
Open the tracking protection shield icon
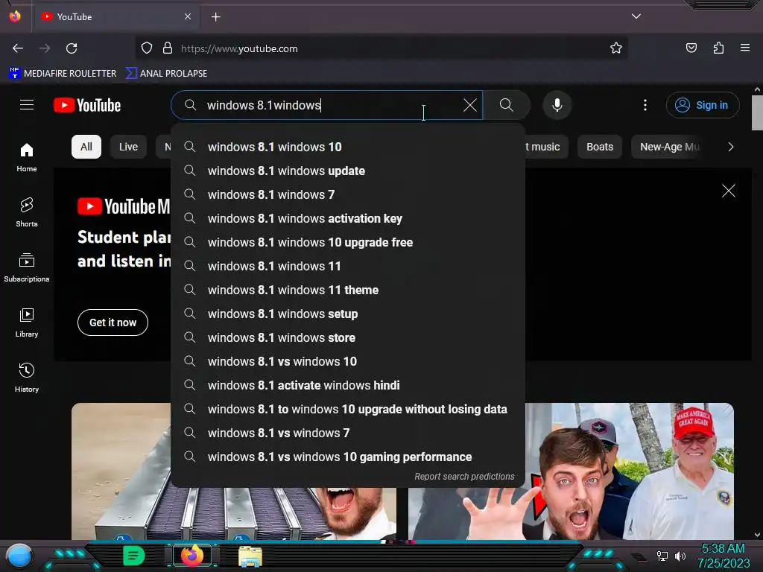click(147, 48)
